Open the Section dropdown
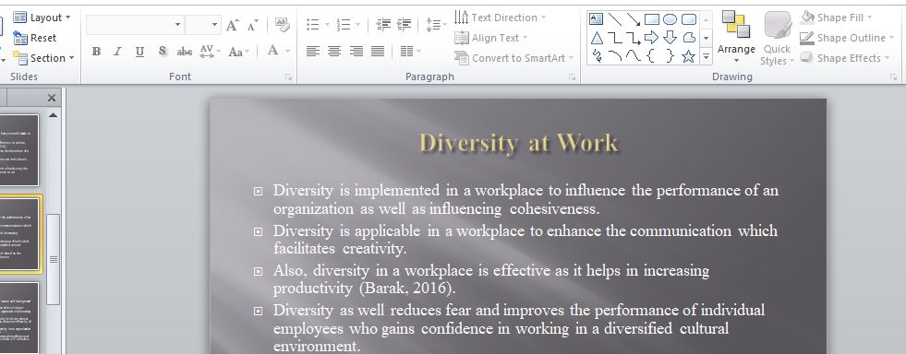Image resolution: width=906 pixels, height=354 pixels. click(44, 58)
